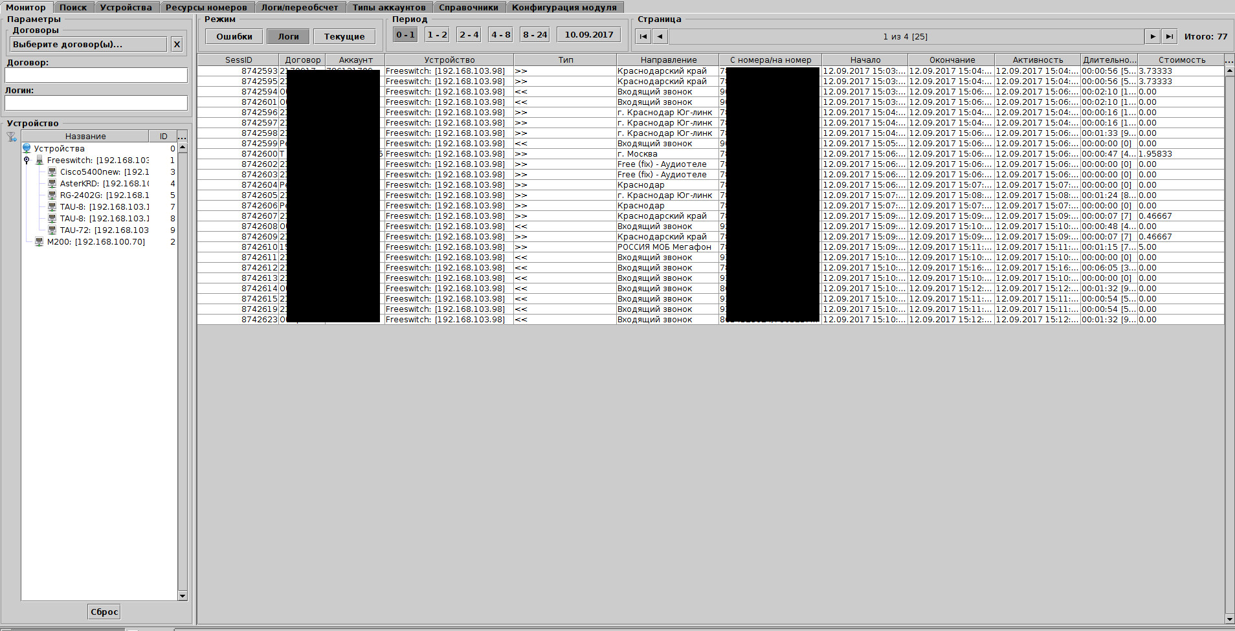Toggle the Ошибки mode button
This screenshot has width=1235, height=631.
pos(234,37)
